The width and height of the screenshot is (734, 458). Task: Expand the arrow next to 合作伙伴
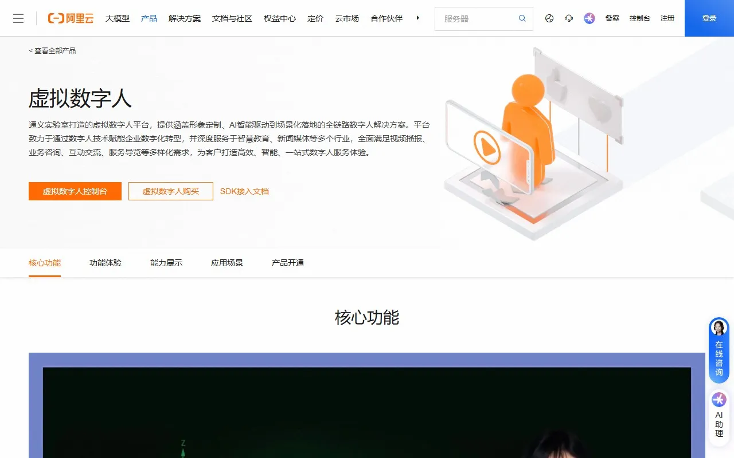pos(418,18)
